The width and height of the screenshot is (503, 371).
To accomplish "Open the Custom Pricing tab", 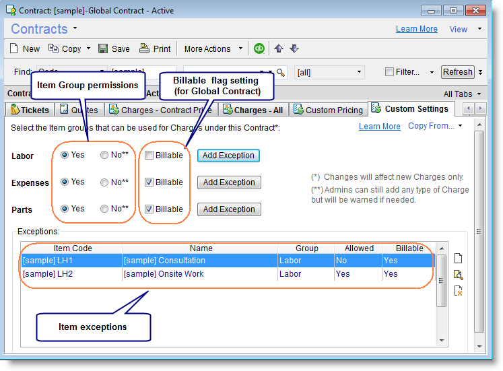I will [x=328, y=110].
